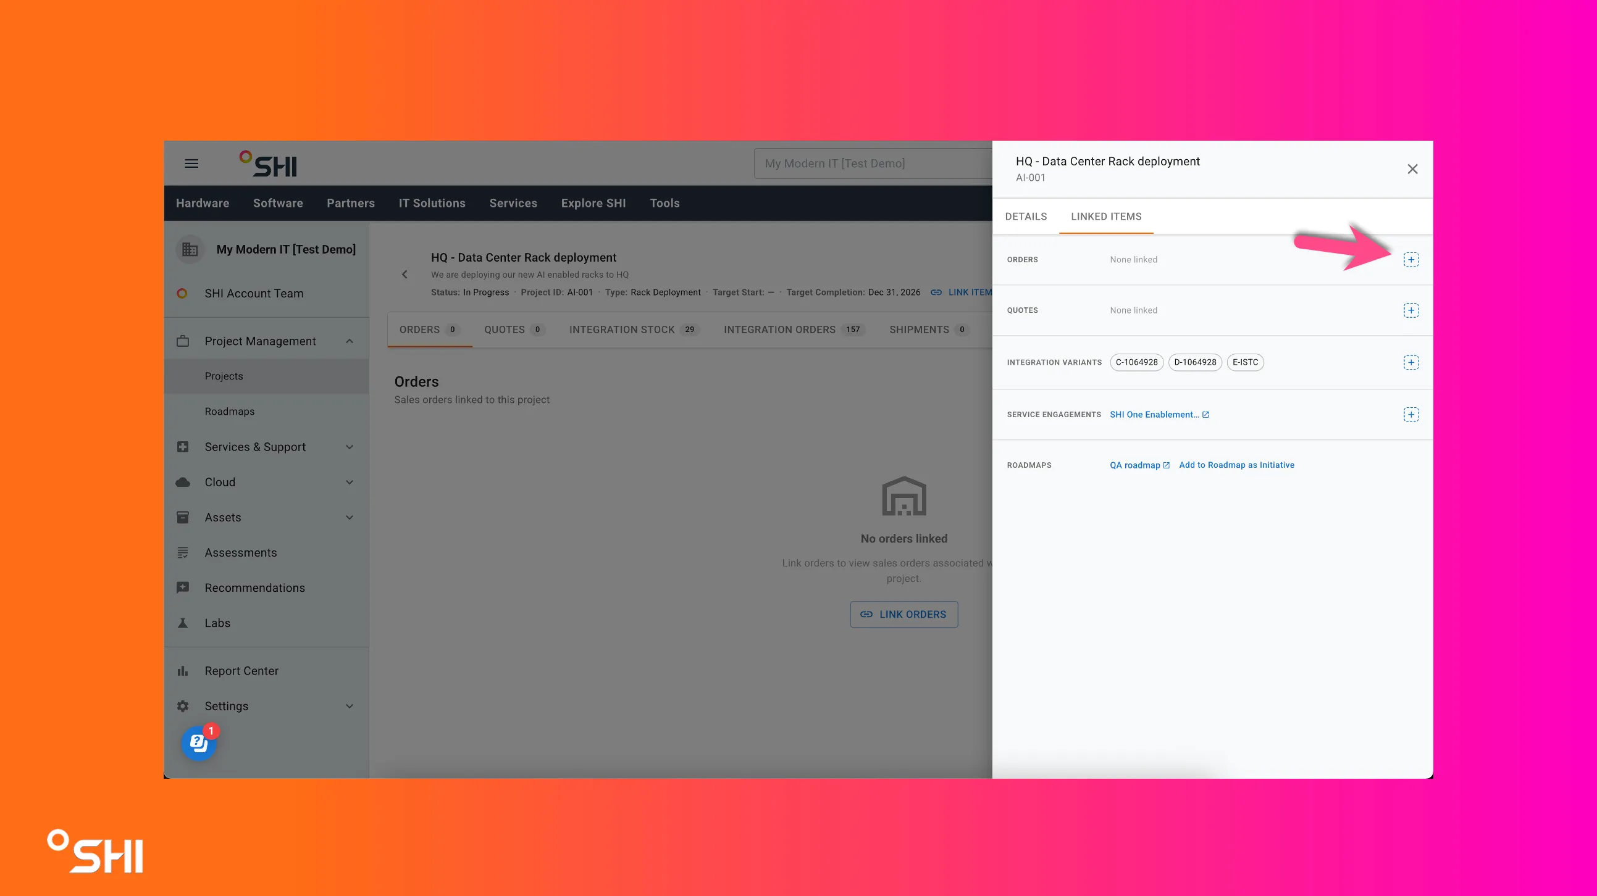Click the My Modern IT search field
Image resolution: width=1597 pixels, height=896 pixels.
point(873,164)
